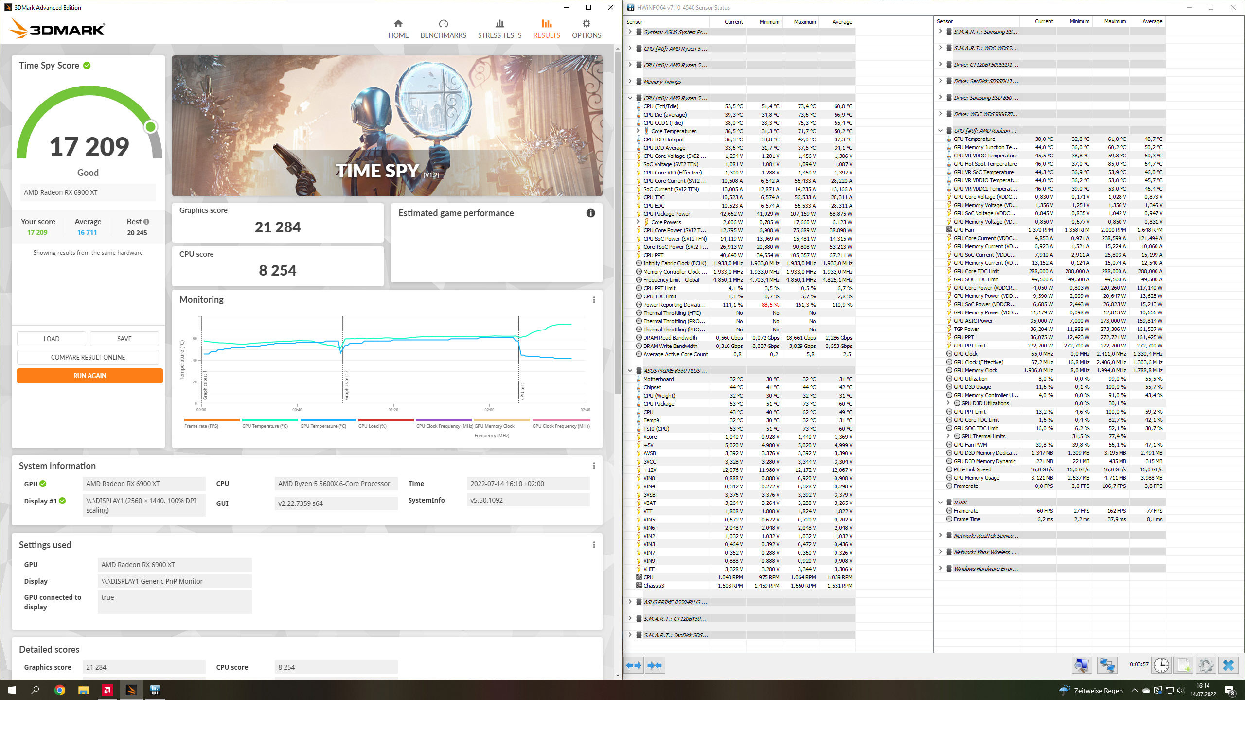Click Estimated game performance info icon
The width and height of the screenshot is (1245, 729).
click(x=590, y=213)
